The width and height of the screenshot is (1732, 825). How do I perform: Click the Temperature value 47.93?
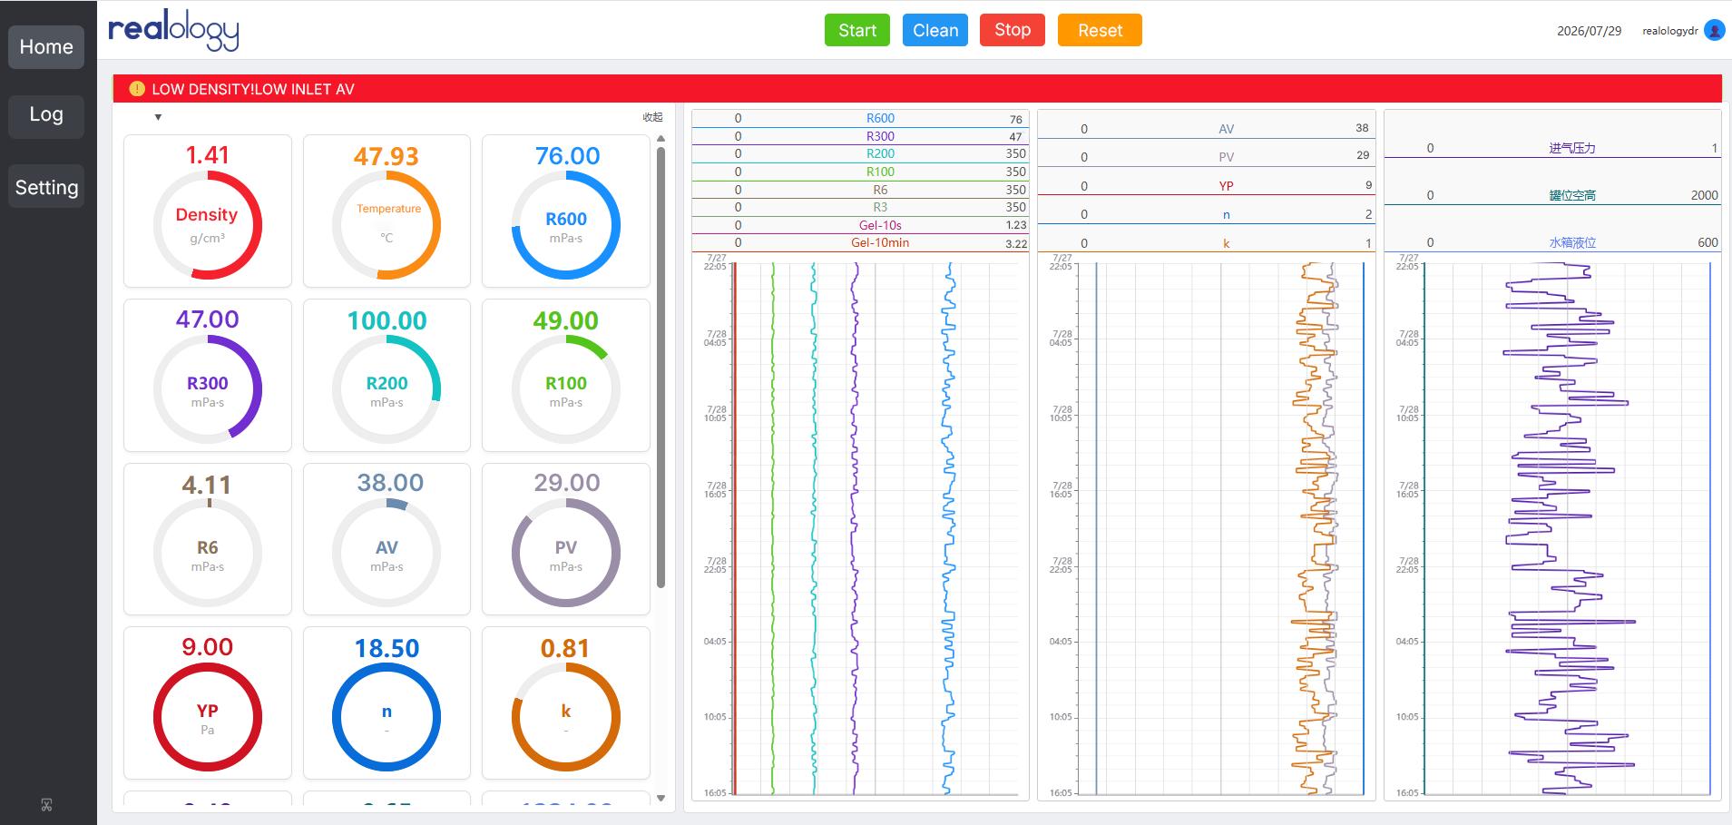click(387, 156)
